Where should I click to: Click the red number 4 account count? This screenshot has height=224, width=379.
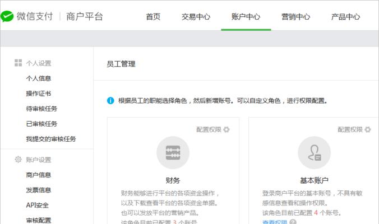[316, 213]
